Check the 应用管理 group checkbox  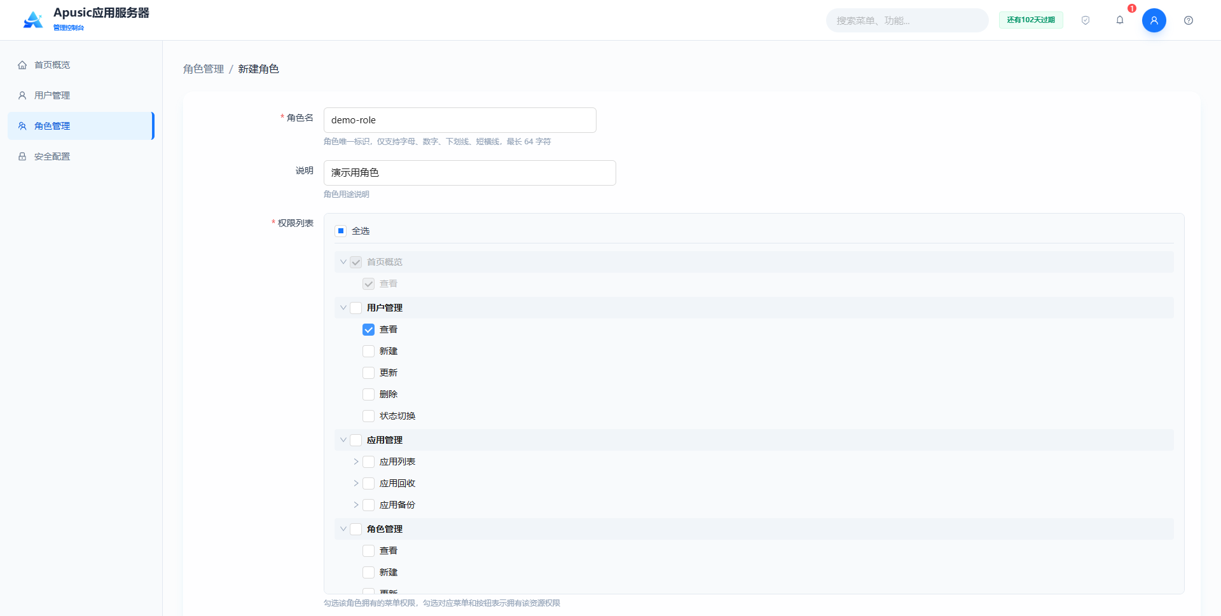[x=356, y=440]
